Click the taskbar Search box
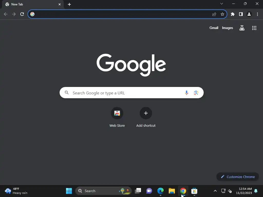Screen dimensions: 263x197 click(x=103, y=191)
